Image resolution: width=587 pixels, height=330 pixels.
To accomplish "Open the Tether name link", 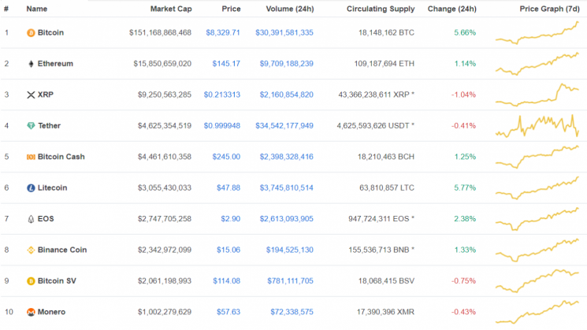I will [49, 126].
